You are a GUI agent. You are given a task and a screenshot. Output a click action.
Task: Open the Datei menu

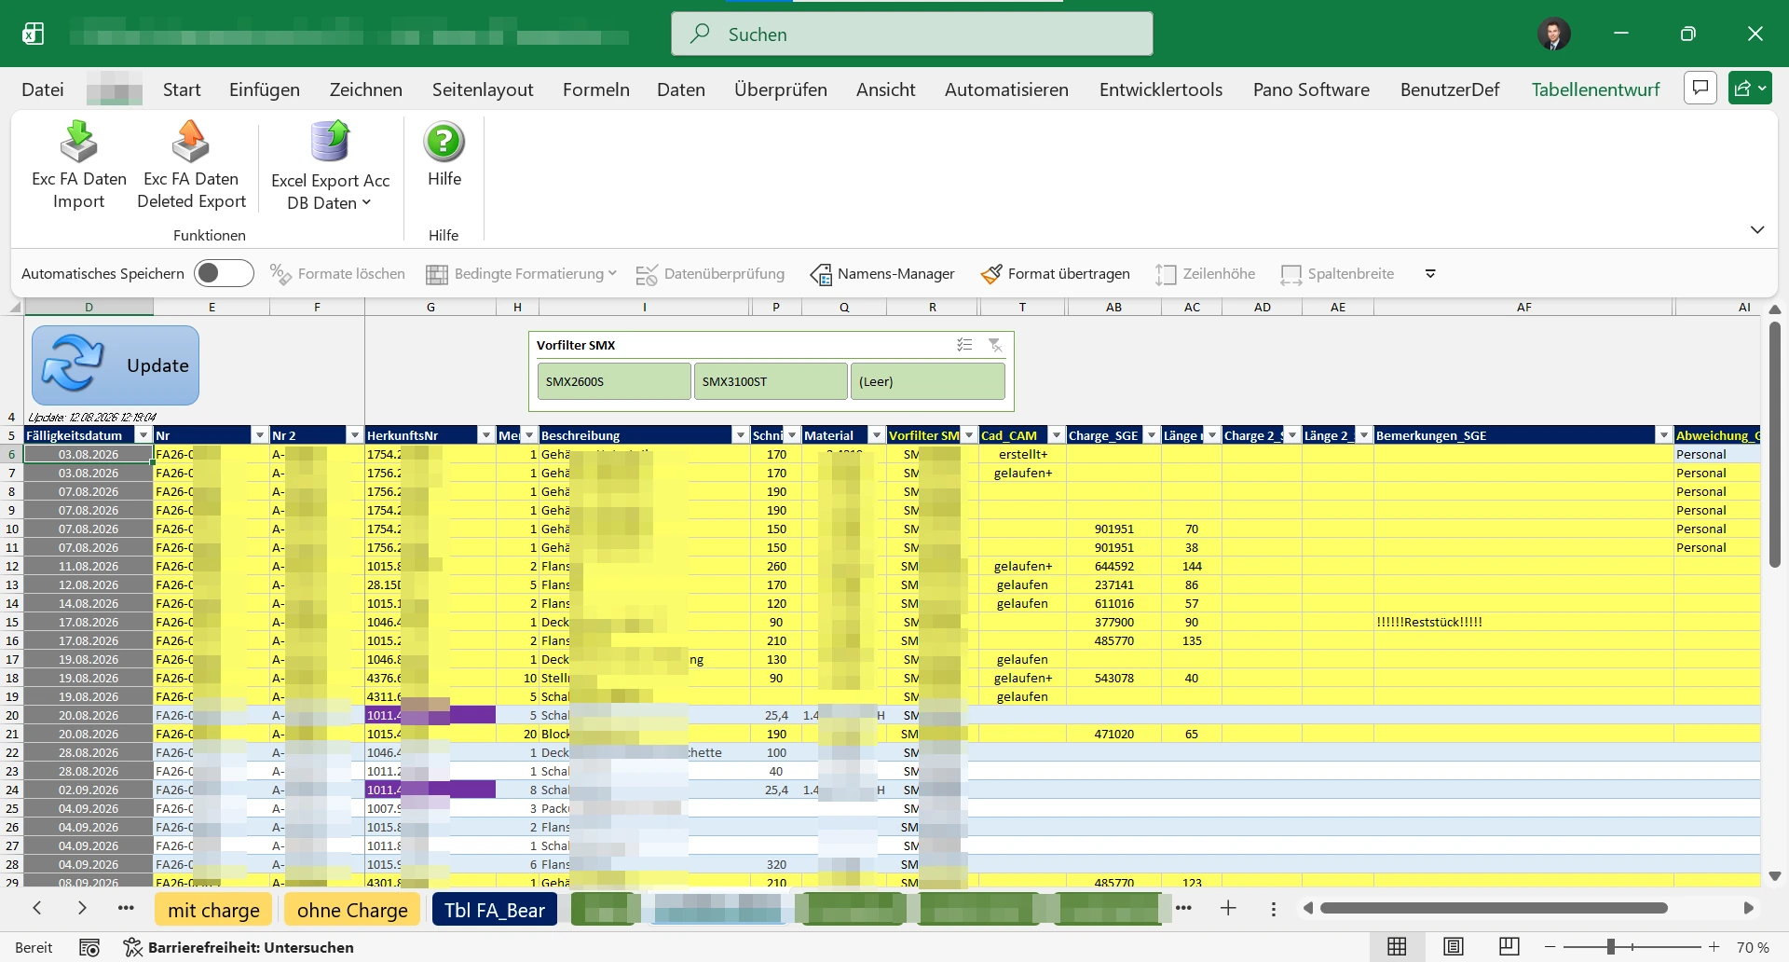tap(43, 89)
